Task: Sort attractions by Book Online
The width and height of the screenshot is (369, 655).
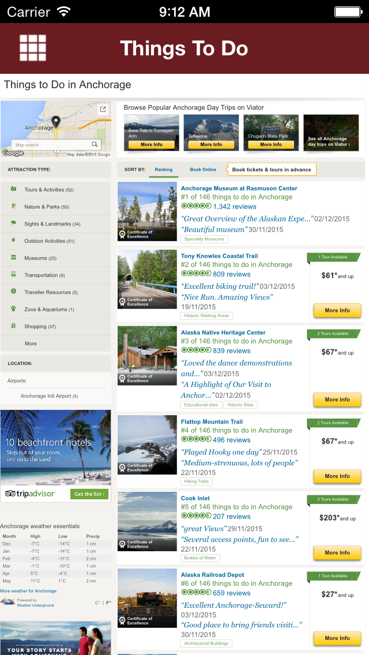Action: pos(203,170)
